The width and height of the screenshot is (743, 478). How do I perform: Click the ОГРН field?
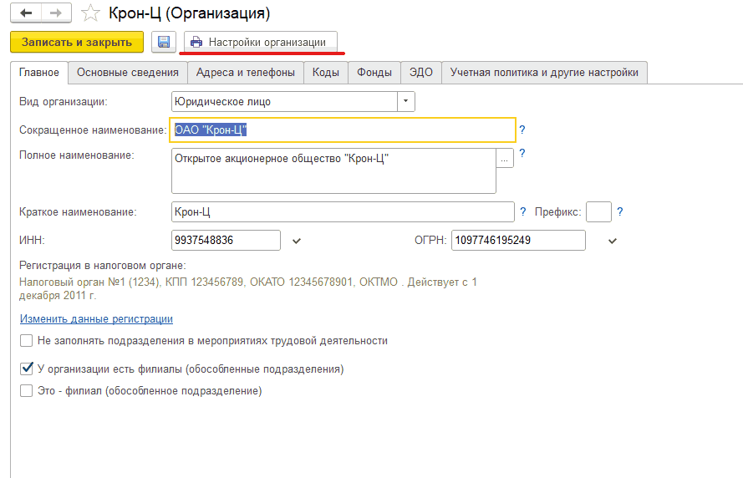[518, 240]
